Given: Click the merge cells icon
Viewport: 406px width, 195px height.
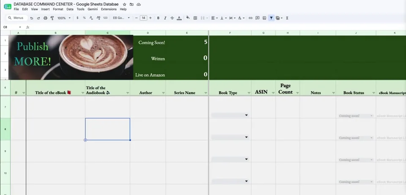Looking at the screenshot, I should (203, 18).
